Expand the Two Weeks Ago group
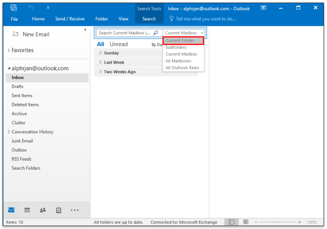This screenshot has height=229, width=327. click(x=101, y=72)
